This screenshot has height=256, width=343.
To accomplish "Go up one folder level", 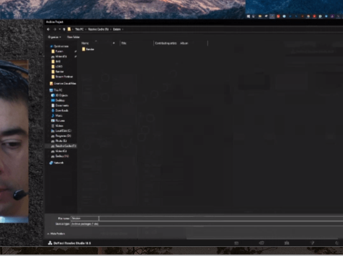I will (64, 29).
